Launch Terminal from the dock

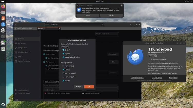(3, 36)
